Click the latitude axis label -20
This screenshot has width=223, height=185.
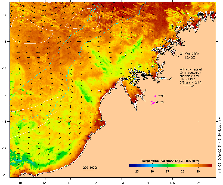4,175
